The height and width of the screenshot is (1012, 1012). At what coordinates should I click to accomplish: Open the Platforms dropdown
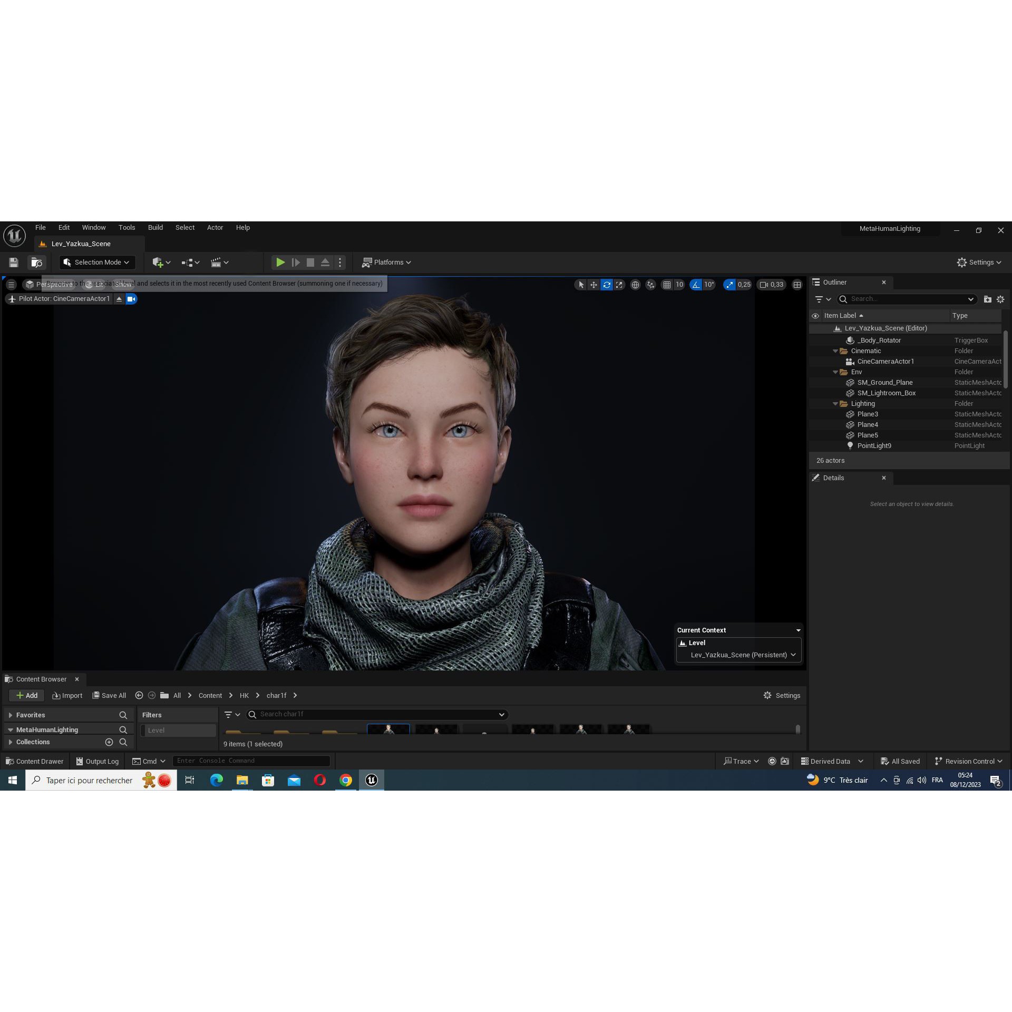tap(386, 262)
